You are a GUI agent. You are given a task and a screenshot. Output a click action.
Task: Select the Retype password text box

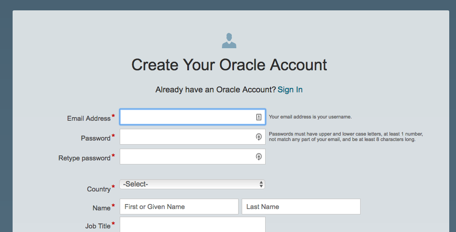click(x=187, y=157)
